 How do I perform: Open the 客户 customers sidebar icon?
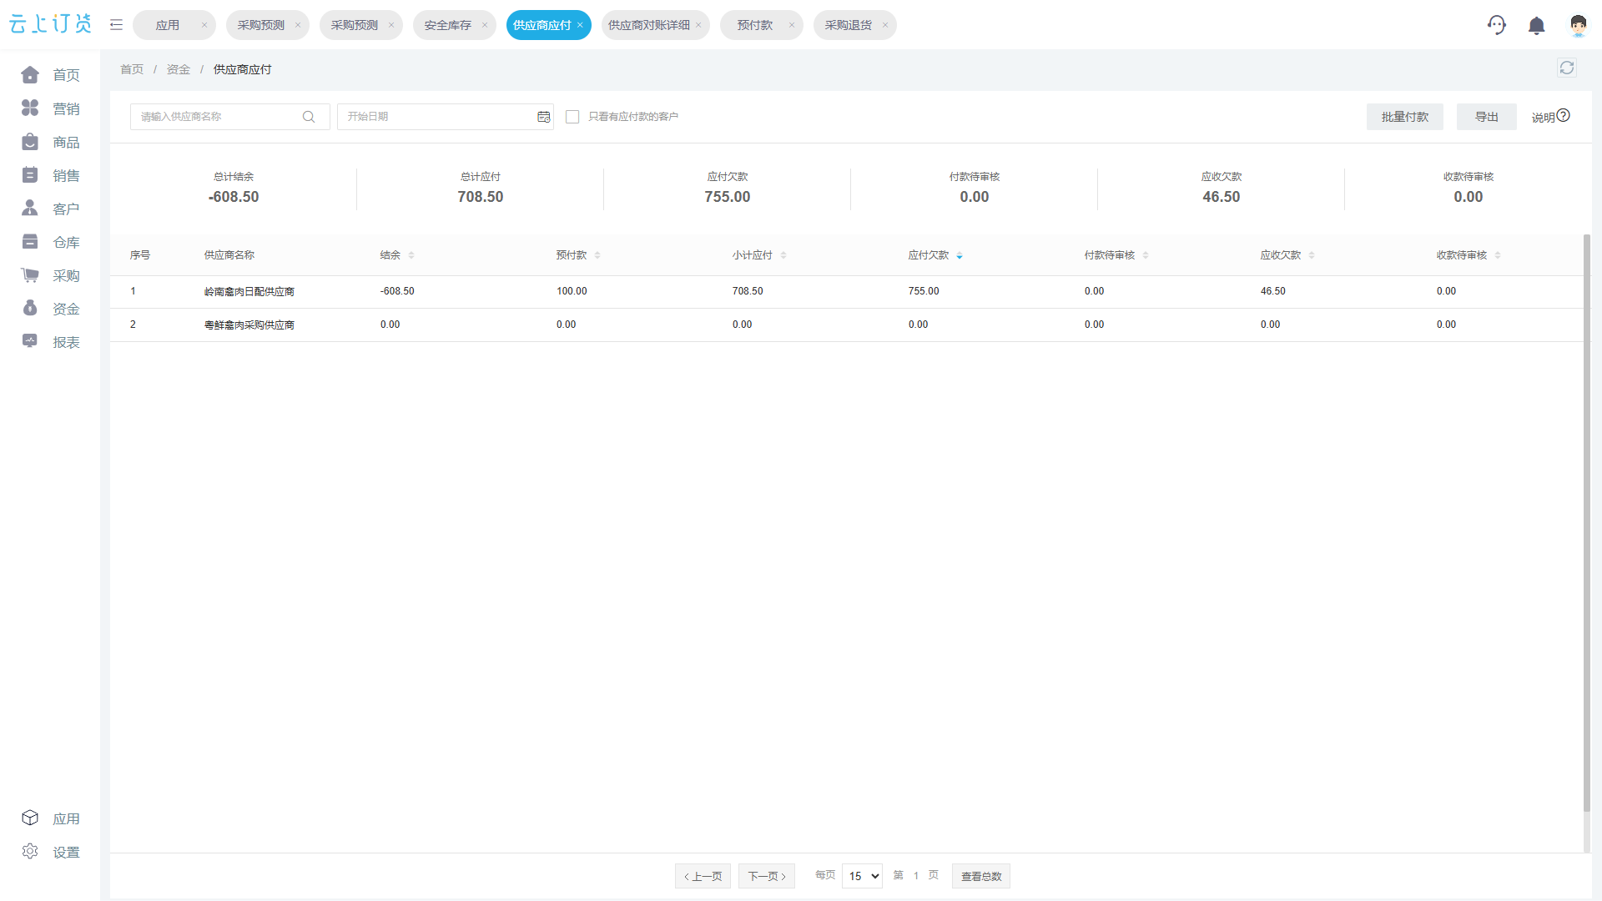coord(30,208)
